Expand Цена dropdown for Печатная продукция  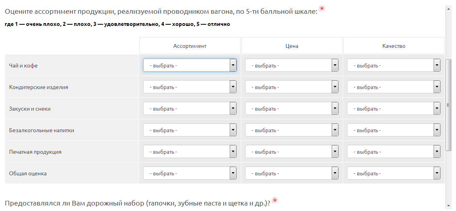click(292, 152)
